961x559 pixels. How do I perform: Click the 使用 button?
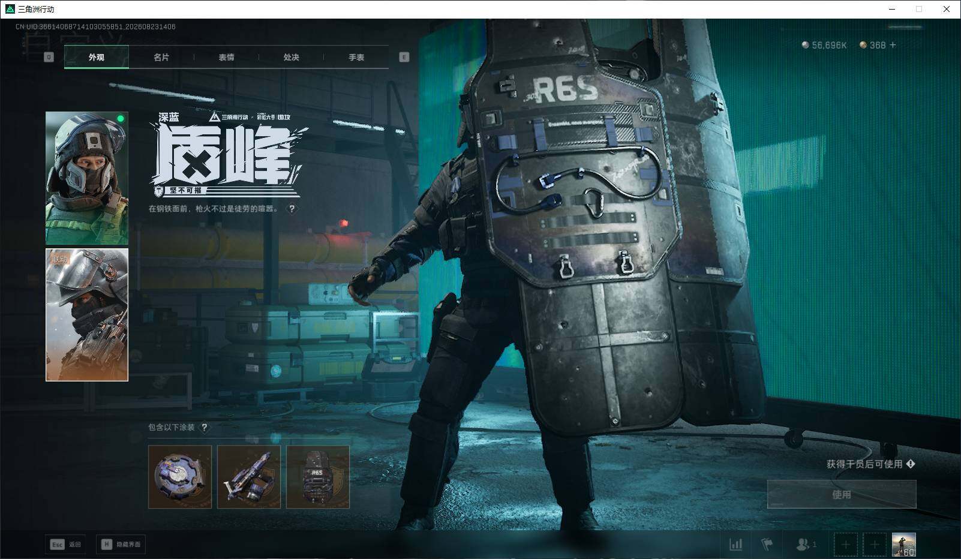pyautogui.click(x=842, y=494)
